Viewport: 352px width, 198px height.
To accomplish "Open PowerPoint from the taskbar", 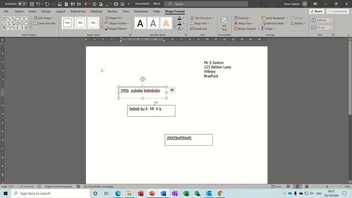I will pos(152,193).
